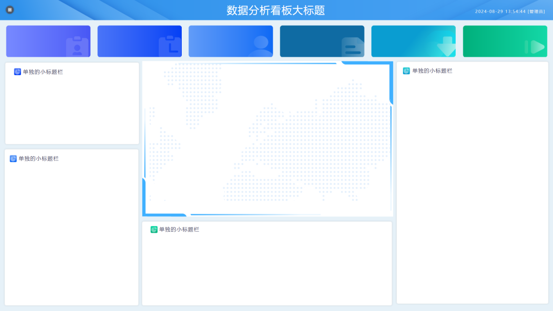Select the dashboard title 数据分析看板大标题
Viewport: 553px width, 311px height.
coord(276,9)
